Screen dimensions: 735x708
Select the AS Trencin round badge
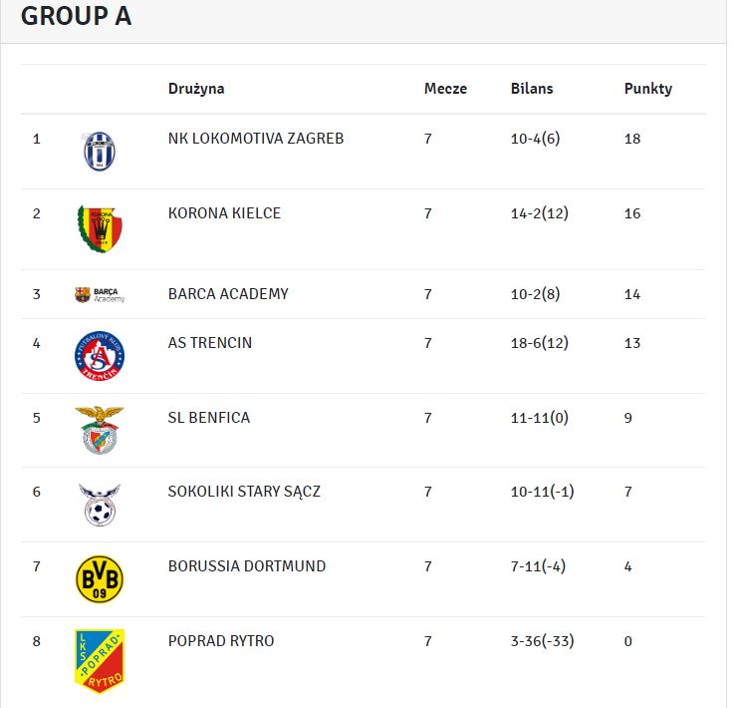pos(100,356)
